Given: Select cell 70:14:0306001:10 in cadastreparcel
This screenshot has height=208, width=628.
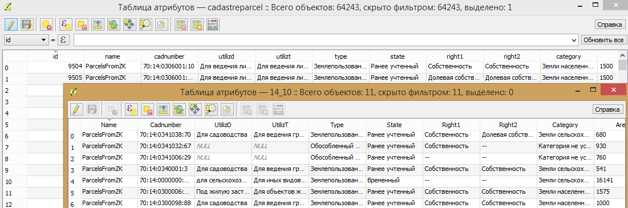Looking at the screenshot, I should coord(169,67).
